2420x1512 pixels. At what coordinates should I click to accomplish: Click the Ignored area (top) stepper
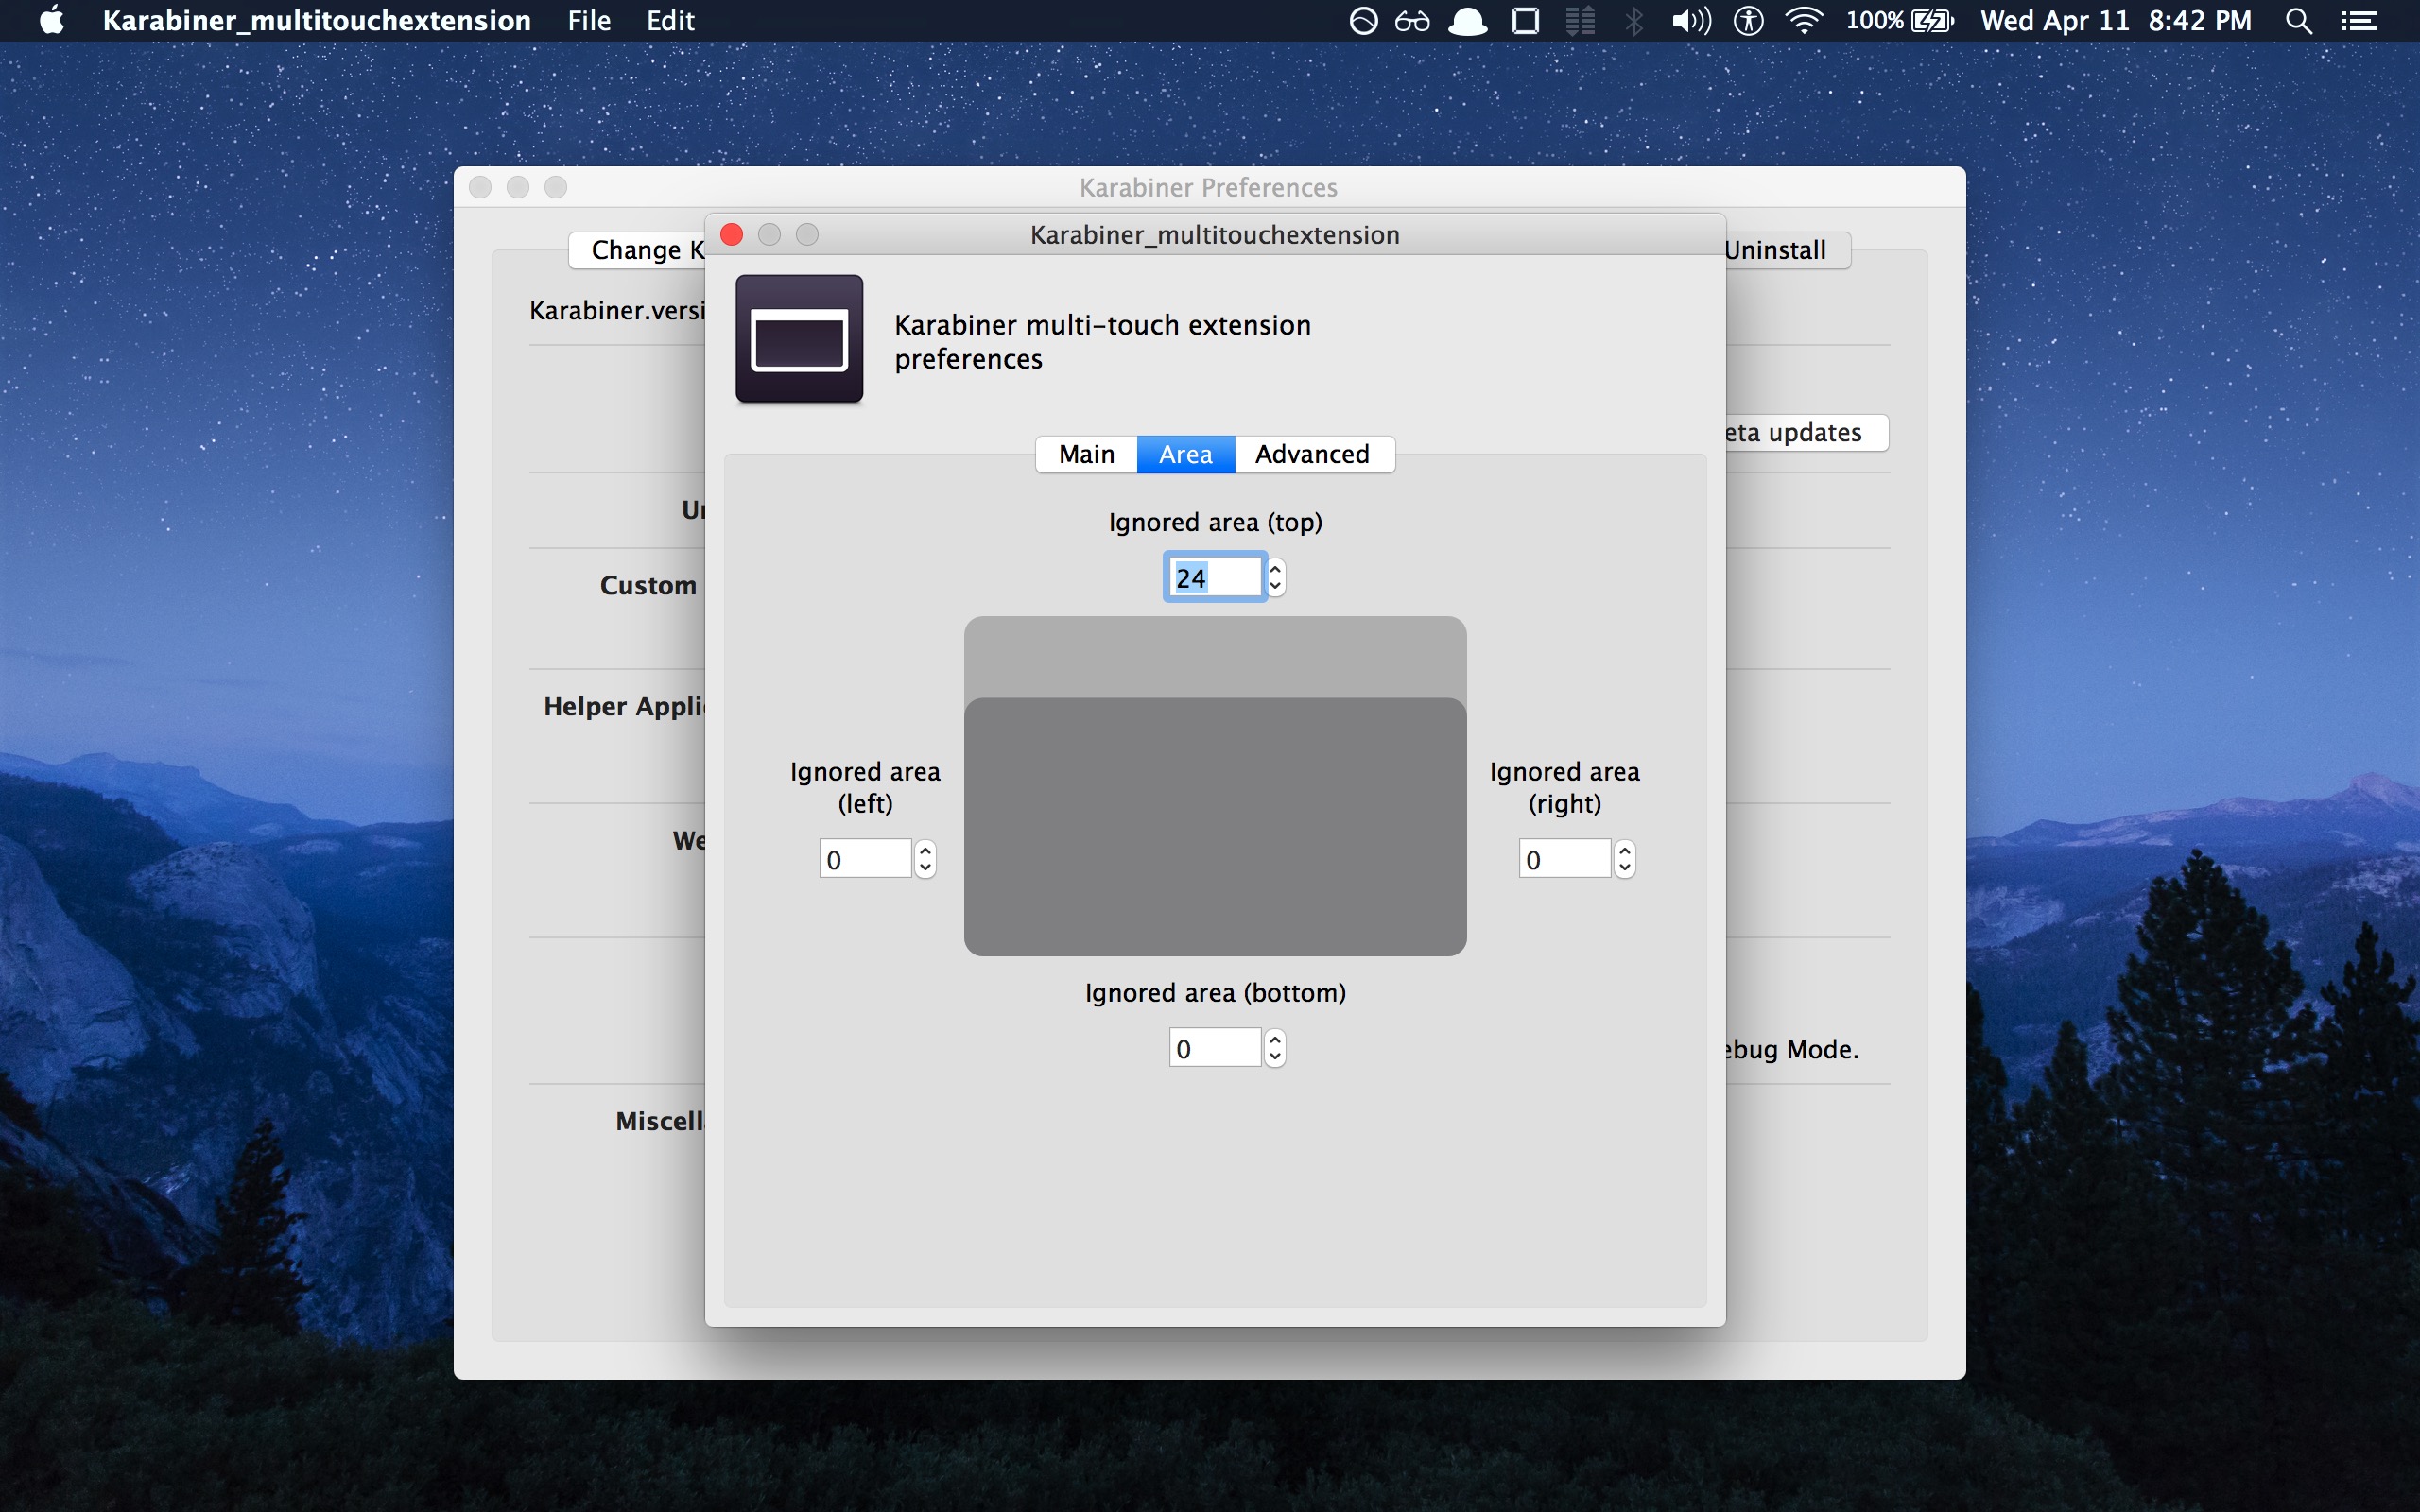[x=1275, y=577]
